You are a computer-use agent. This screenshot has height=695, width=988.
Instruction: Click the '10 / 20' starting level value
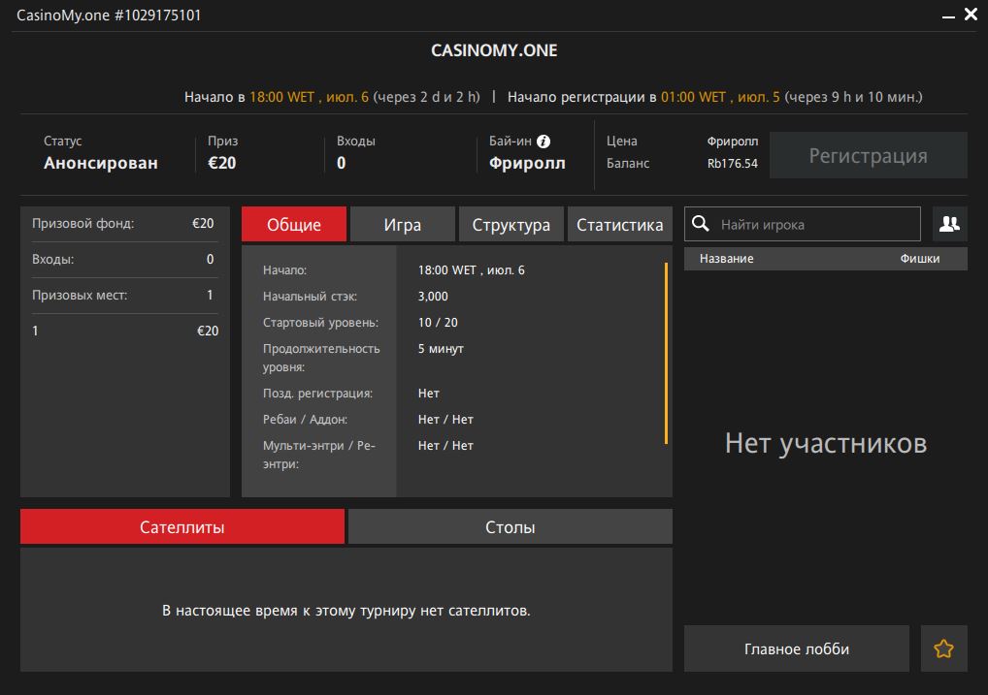(x=438, y=323)
